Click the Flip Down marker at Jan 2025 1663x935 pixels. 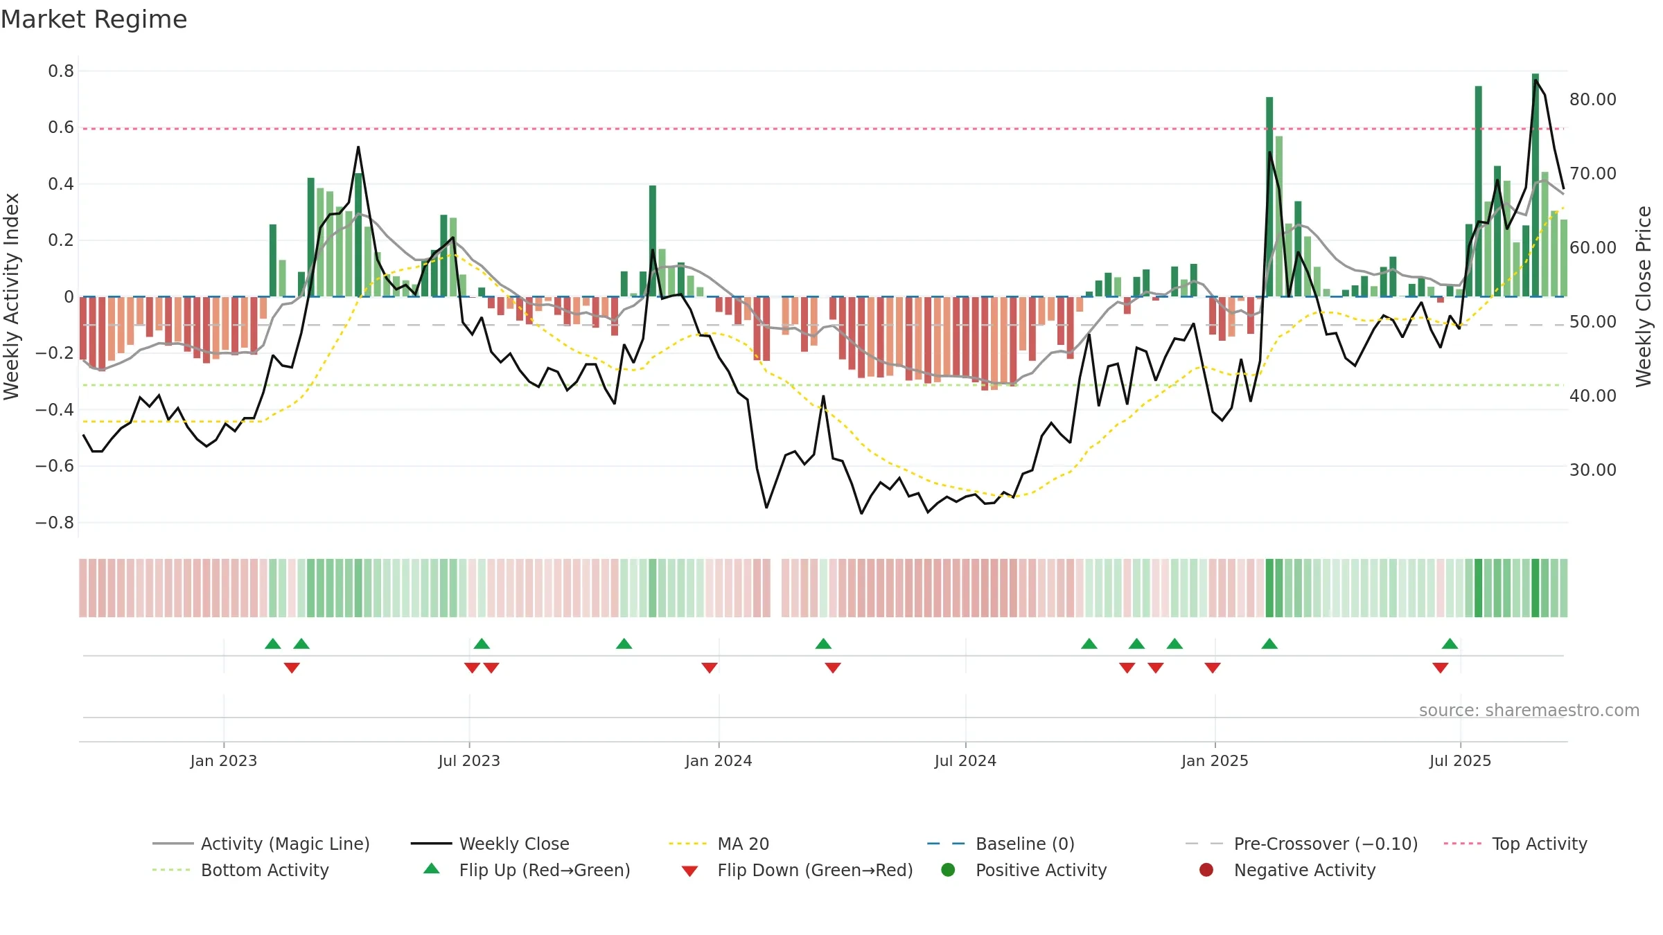tap(1213, 668)
